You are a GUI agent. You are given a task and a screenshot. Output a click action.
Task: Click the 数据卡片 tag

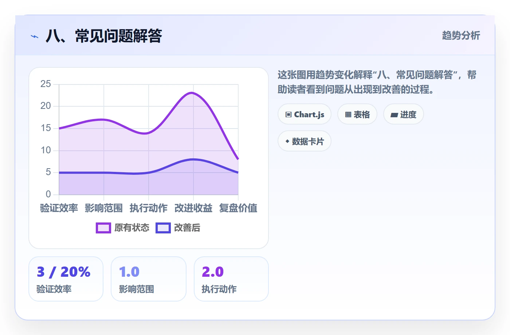point(305,141)
